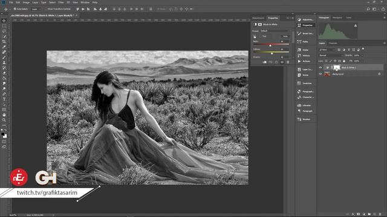Open the Filter menu
Image resolution: width=387 pixels, height=217 pixels.
(x=61, y=2)
